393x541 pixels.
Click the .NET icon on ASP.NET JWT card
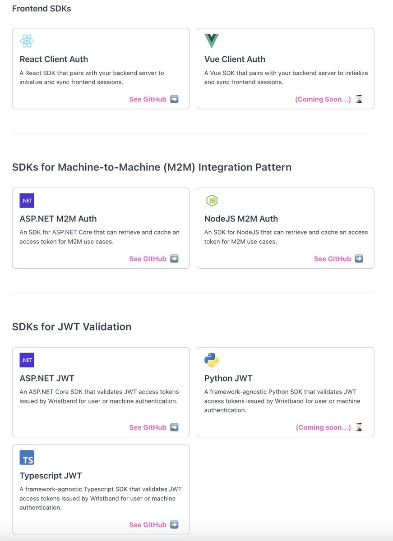tap(27, 360)
